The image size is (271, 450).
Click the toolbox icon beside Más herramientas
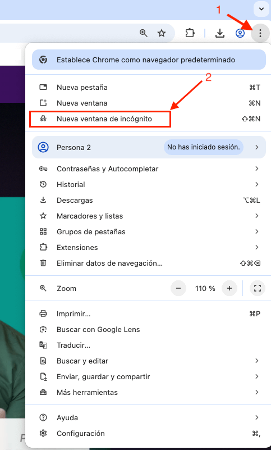pyautogui.click(x=43, y=392)
